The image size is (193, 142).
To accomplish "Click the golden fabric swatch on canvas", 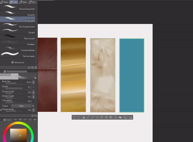I will click(x=73, y=75).
